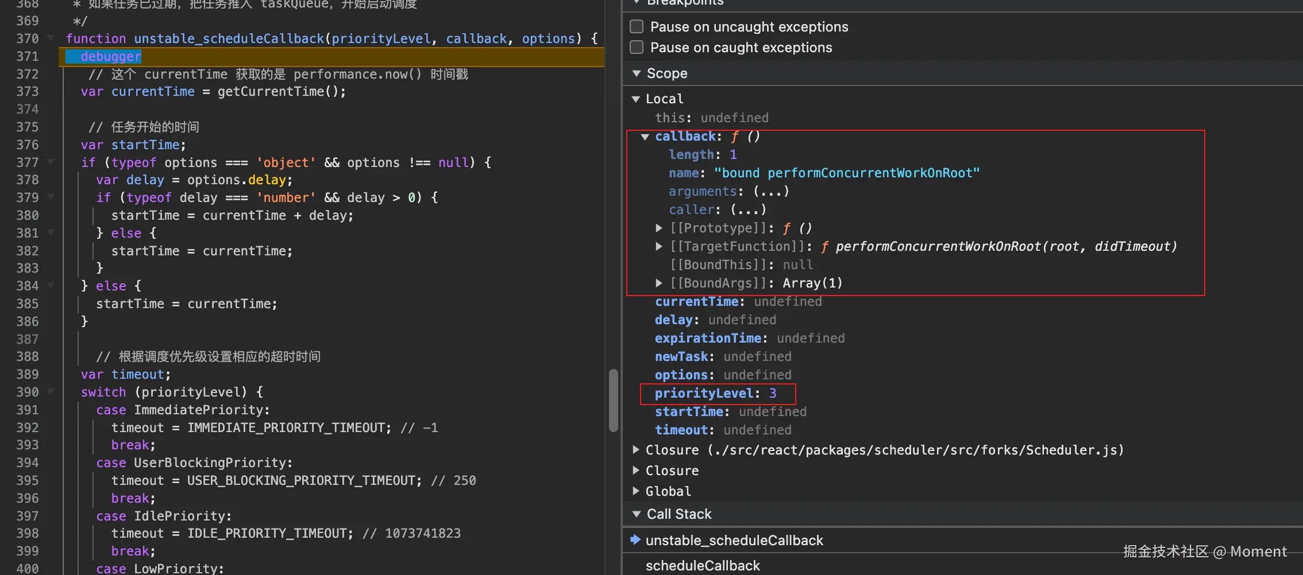Select unstable_scheduleCallback call stack frame
1303x575 pixels.
734,541
